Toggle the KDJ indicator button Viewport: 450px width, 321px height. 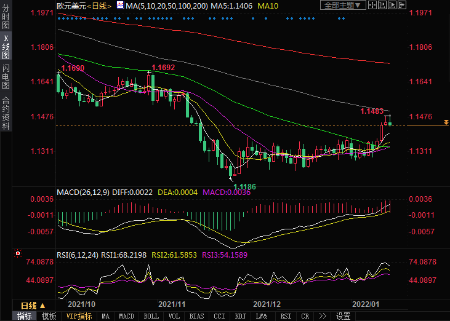pos(241,316)
